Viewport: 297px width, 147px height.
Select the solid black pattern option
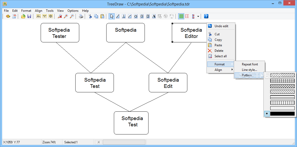[x=282, y=114]
